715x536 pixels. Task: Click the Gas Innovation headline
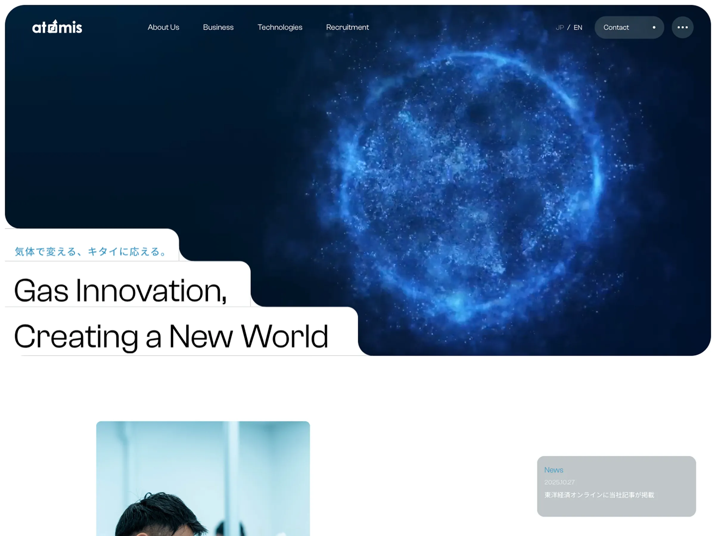point(120,291)
